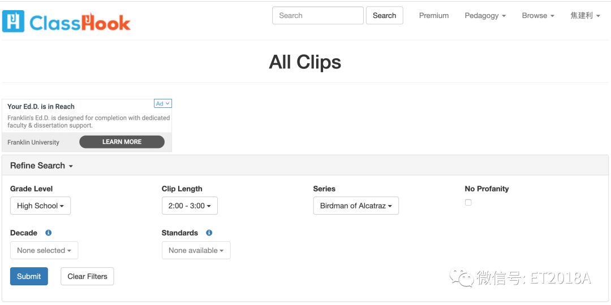
Task: Click the Clear Filters button
Action: (x=87, y=276)
